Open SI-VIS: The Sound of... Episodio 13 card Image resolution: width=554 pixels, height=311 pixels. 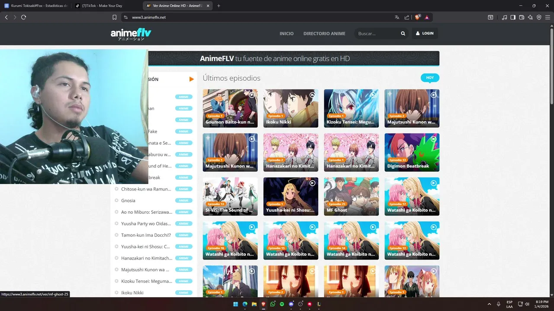pos(230,196)
